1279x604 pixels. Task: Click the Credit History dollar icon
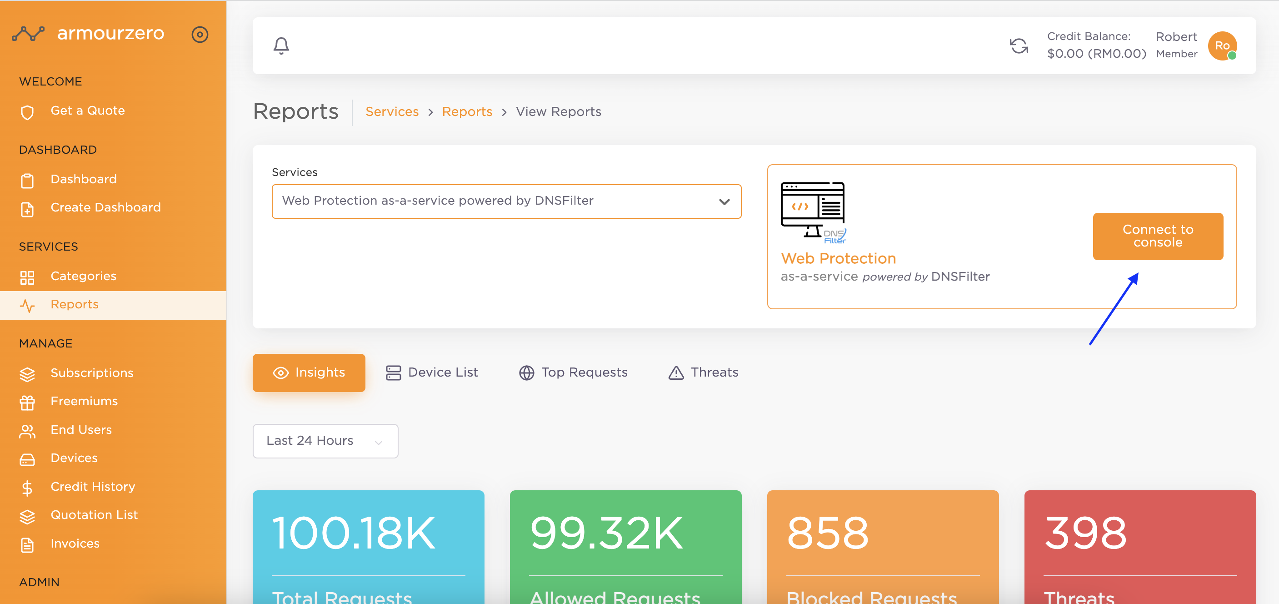[27, 488]
